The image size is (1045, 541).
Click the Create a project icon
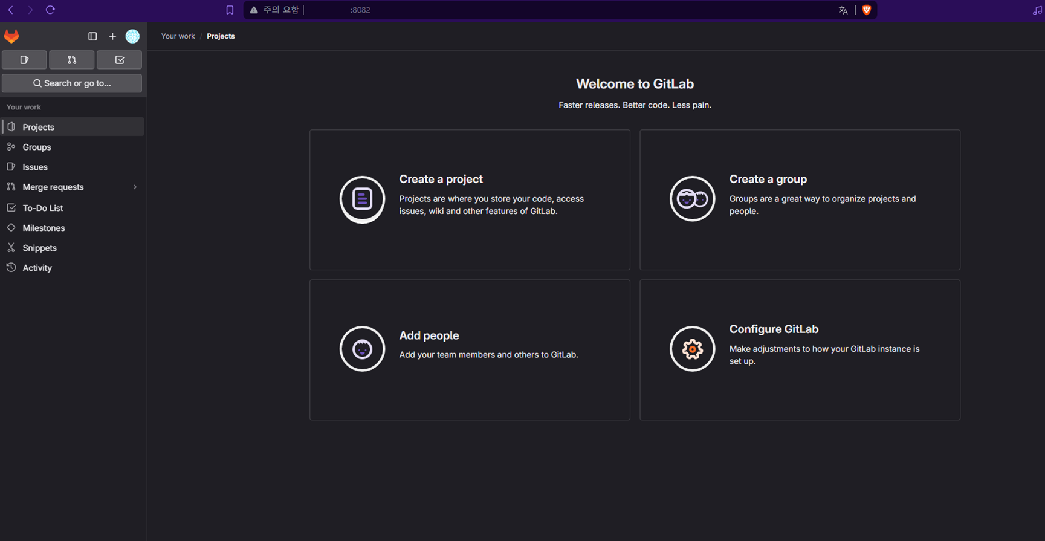pos(362,199)
